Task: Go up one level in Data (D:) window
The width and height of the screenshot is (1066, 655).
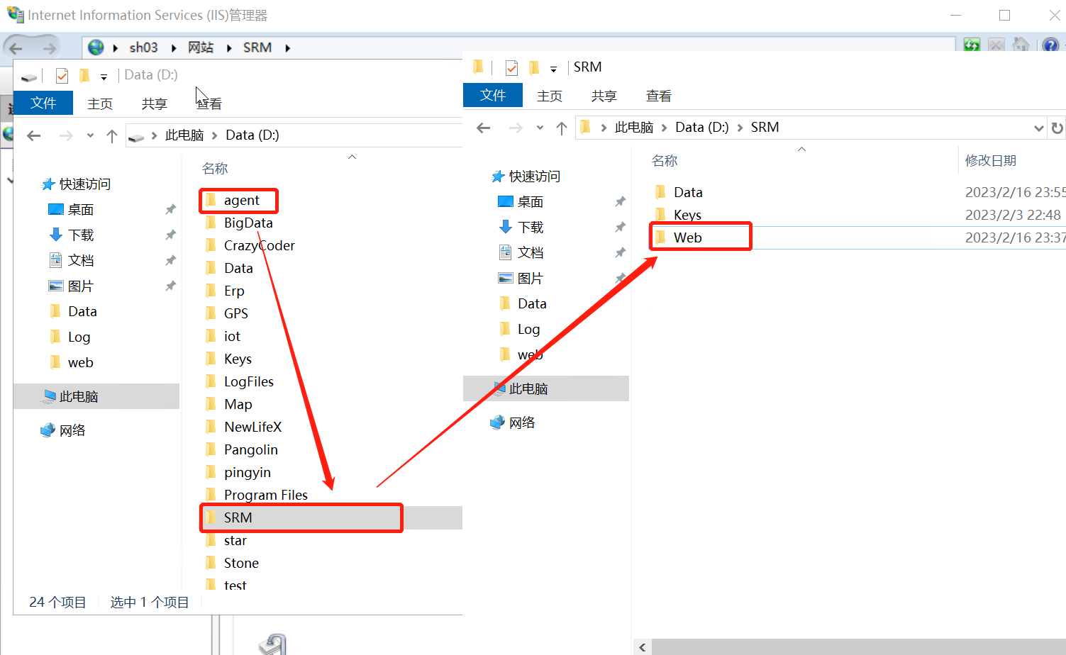Action: (x=112, y=136)
